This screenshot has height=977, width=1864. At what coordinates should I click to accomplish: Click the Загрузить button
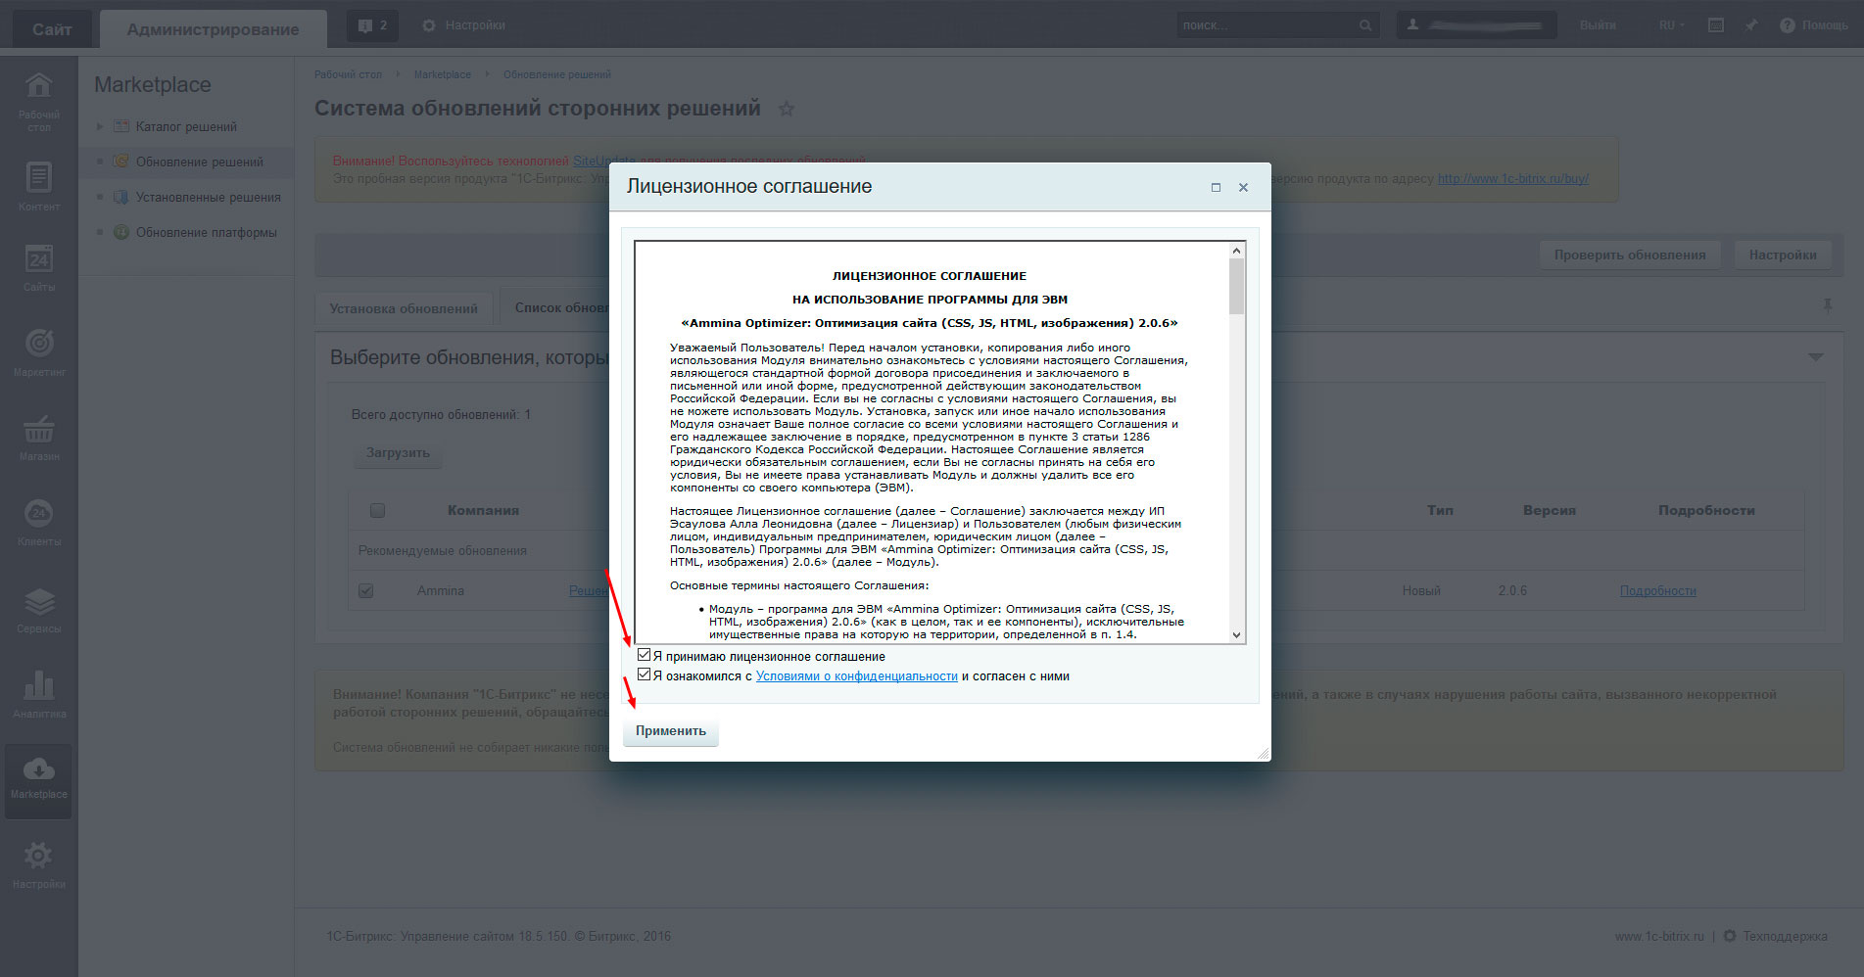[x=398, y=453]
